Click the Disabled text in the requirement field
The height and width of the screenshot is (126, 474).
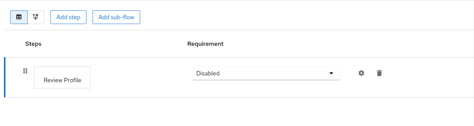[208, 73]
